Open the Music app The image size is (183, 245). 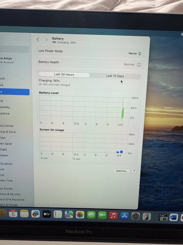click(113, 216)
